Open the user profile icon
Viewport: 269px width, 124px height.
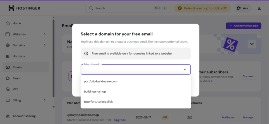(x=259, y=8)
